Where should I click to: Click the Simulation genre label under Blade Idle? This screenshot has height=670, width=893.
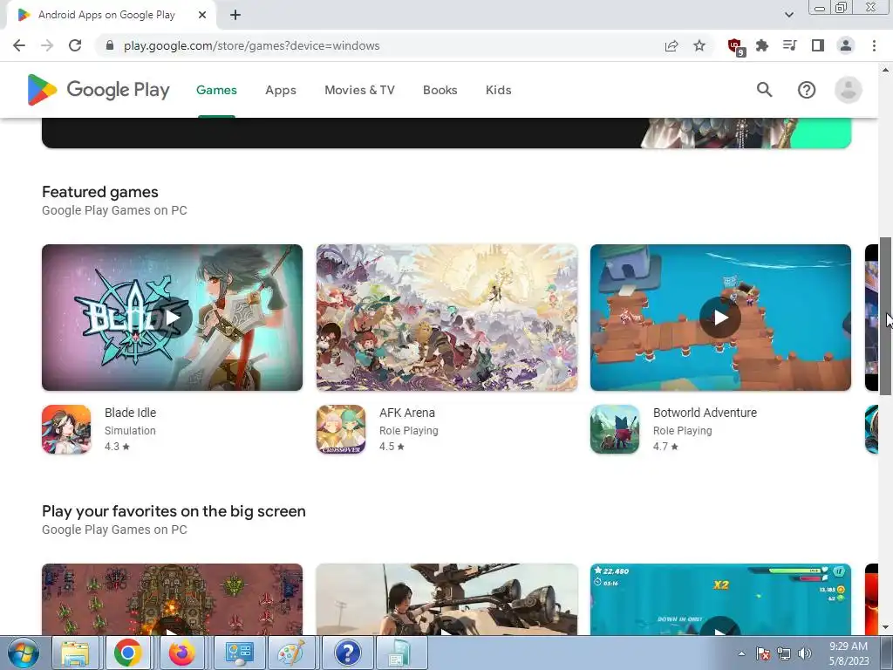point(130,431)
